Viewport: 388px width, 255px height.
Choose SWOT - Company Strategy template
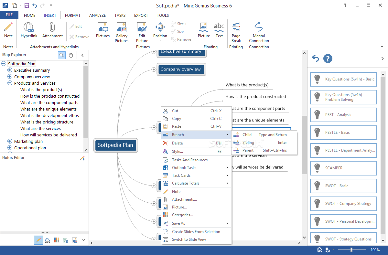coord(343,204)
